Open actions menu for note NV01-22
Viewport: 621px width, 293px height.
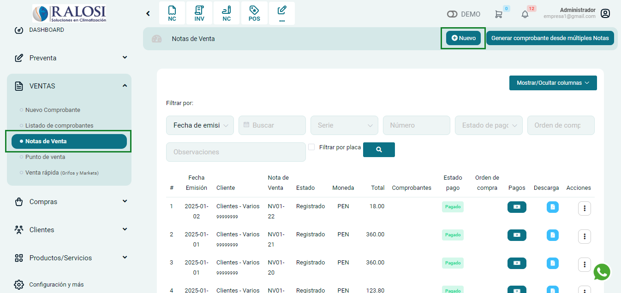(x=584, y=208)
